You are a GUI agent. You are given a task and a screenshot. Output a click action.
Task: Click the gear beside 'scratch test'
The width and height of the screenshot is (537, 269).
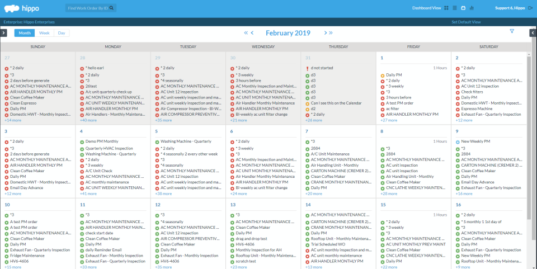coord(232,262)
